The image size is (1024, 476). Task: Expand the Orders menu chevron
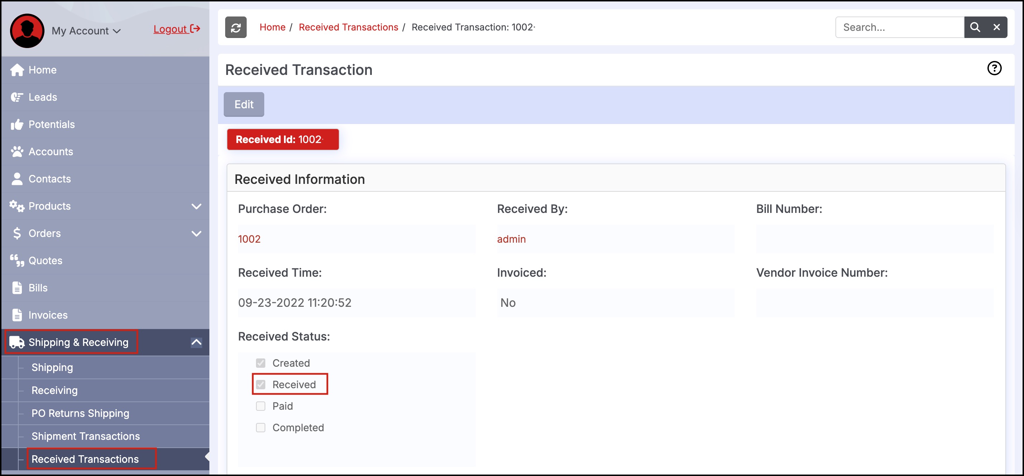point(196,233)
